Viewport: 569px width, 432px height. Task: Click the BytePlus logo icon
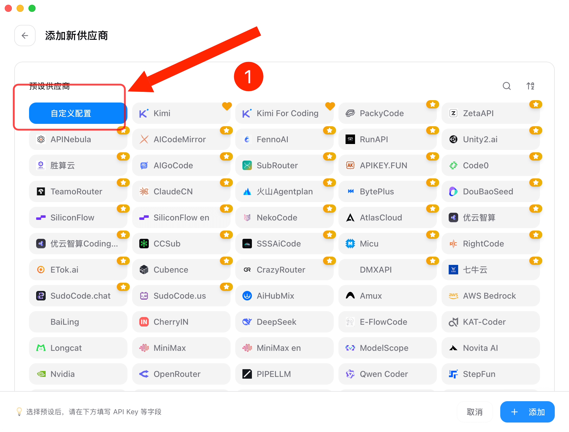[350, 191]
